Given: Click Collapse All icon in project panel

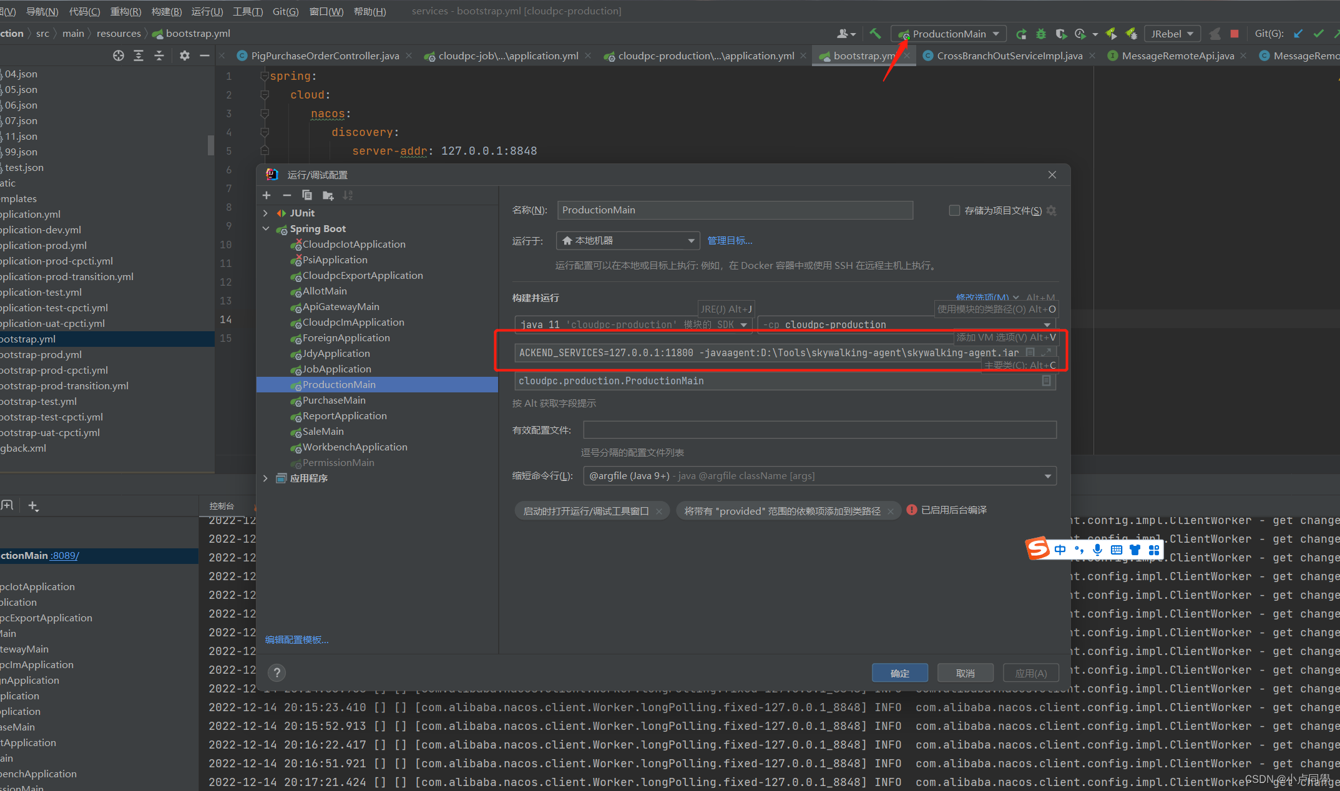Looking at the screenshot, I should [159, 56].
